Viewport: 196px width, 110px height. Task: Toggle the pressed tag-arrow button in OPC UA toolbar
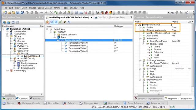coord(52,22)
